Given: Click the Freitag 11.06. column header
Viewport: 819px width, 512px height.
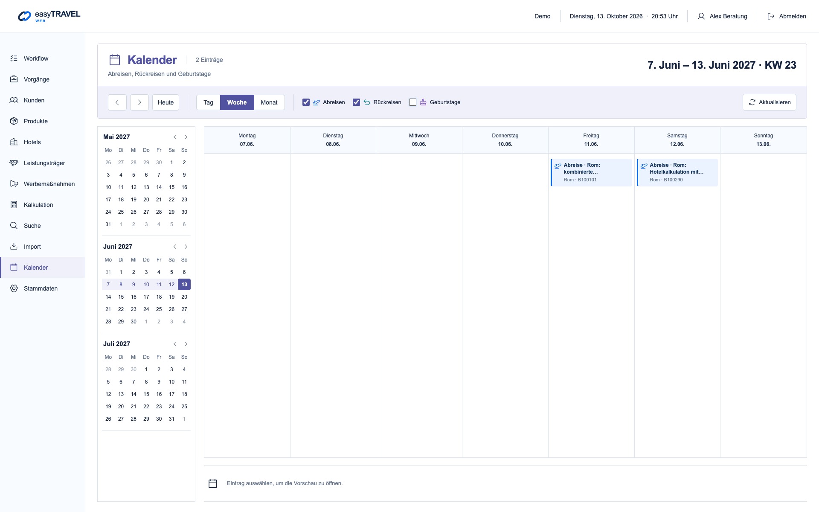Looking at the screenshot, I should tap(591, 140).
